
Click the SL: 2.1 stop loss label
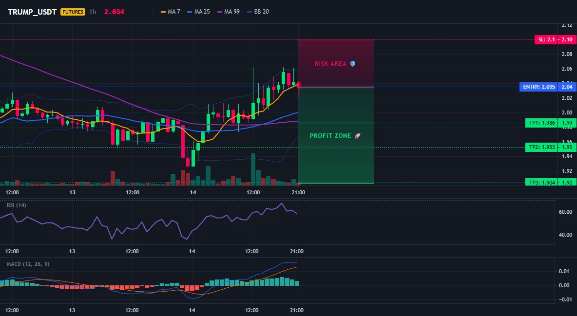click(x=546, y=40)
